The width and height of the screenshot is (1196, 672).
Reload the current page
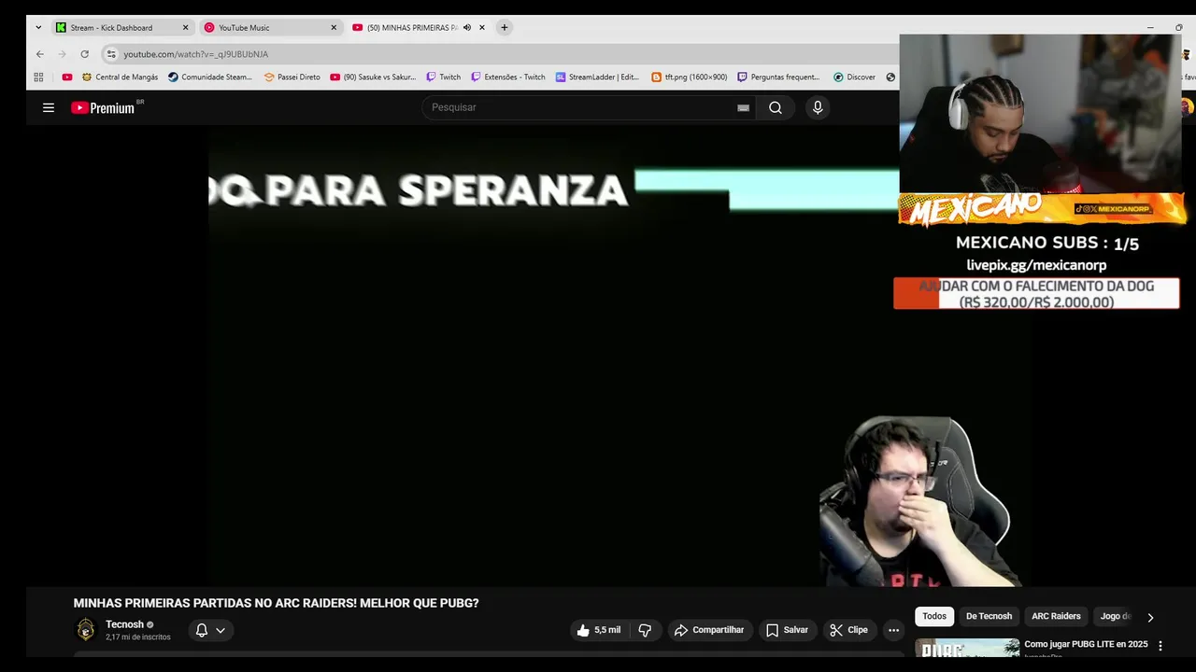click(x=84, y=54)
